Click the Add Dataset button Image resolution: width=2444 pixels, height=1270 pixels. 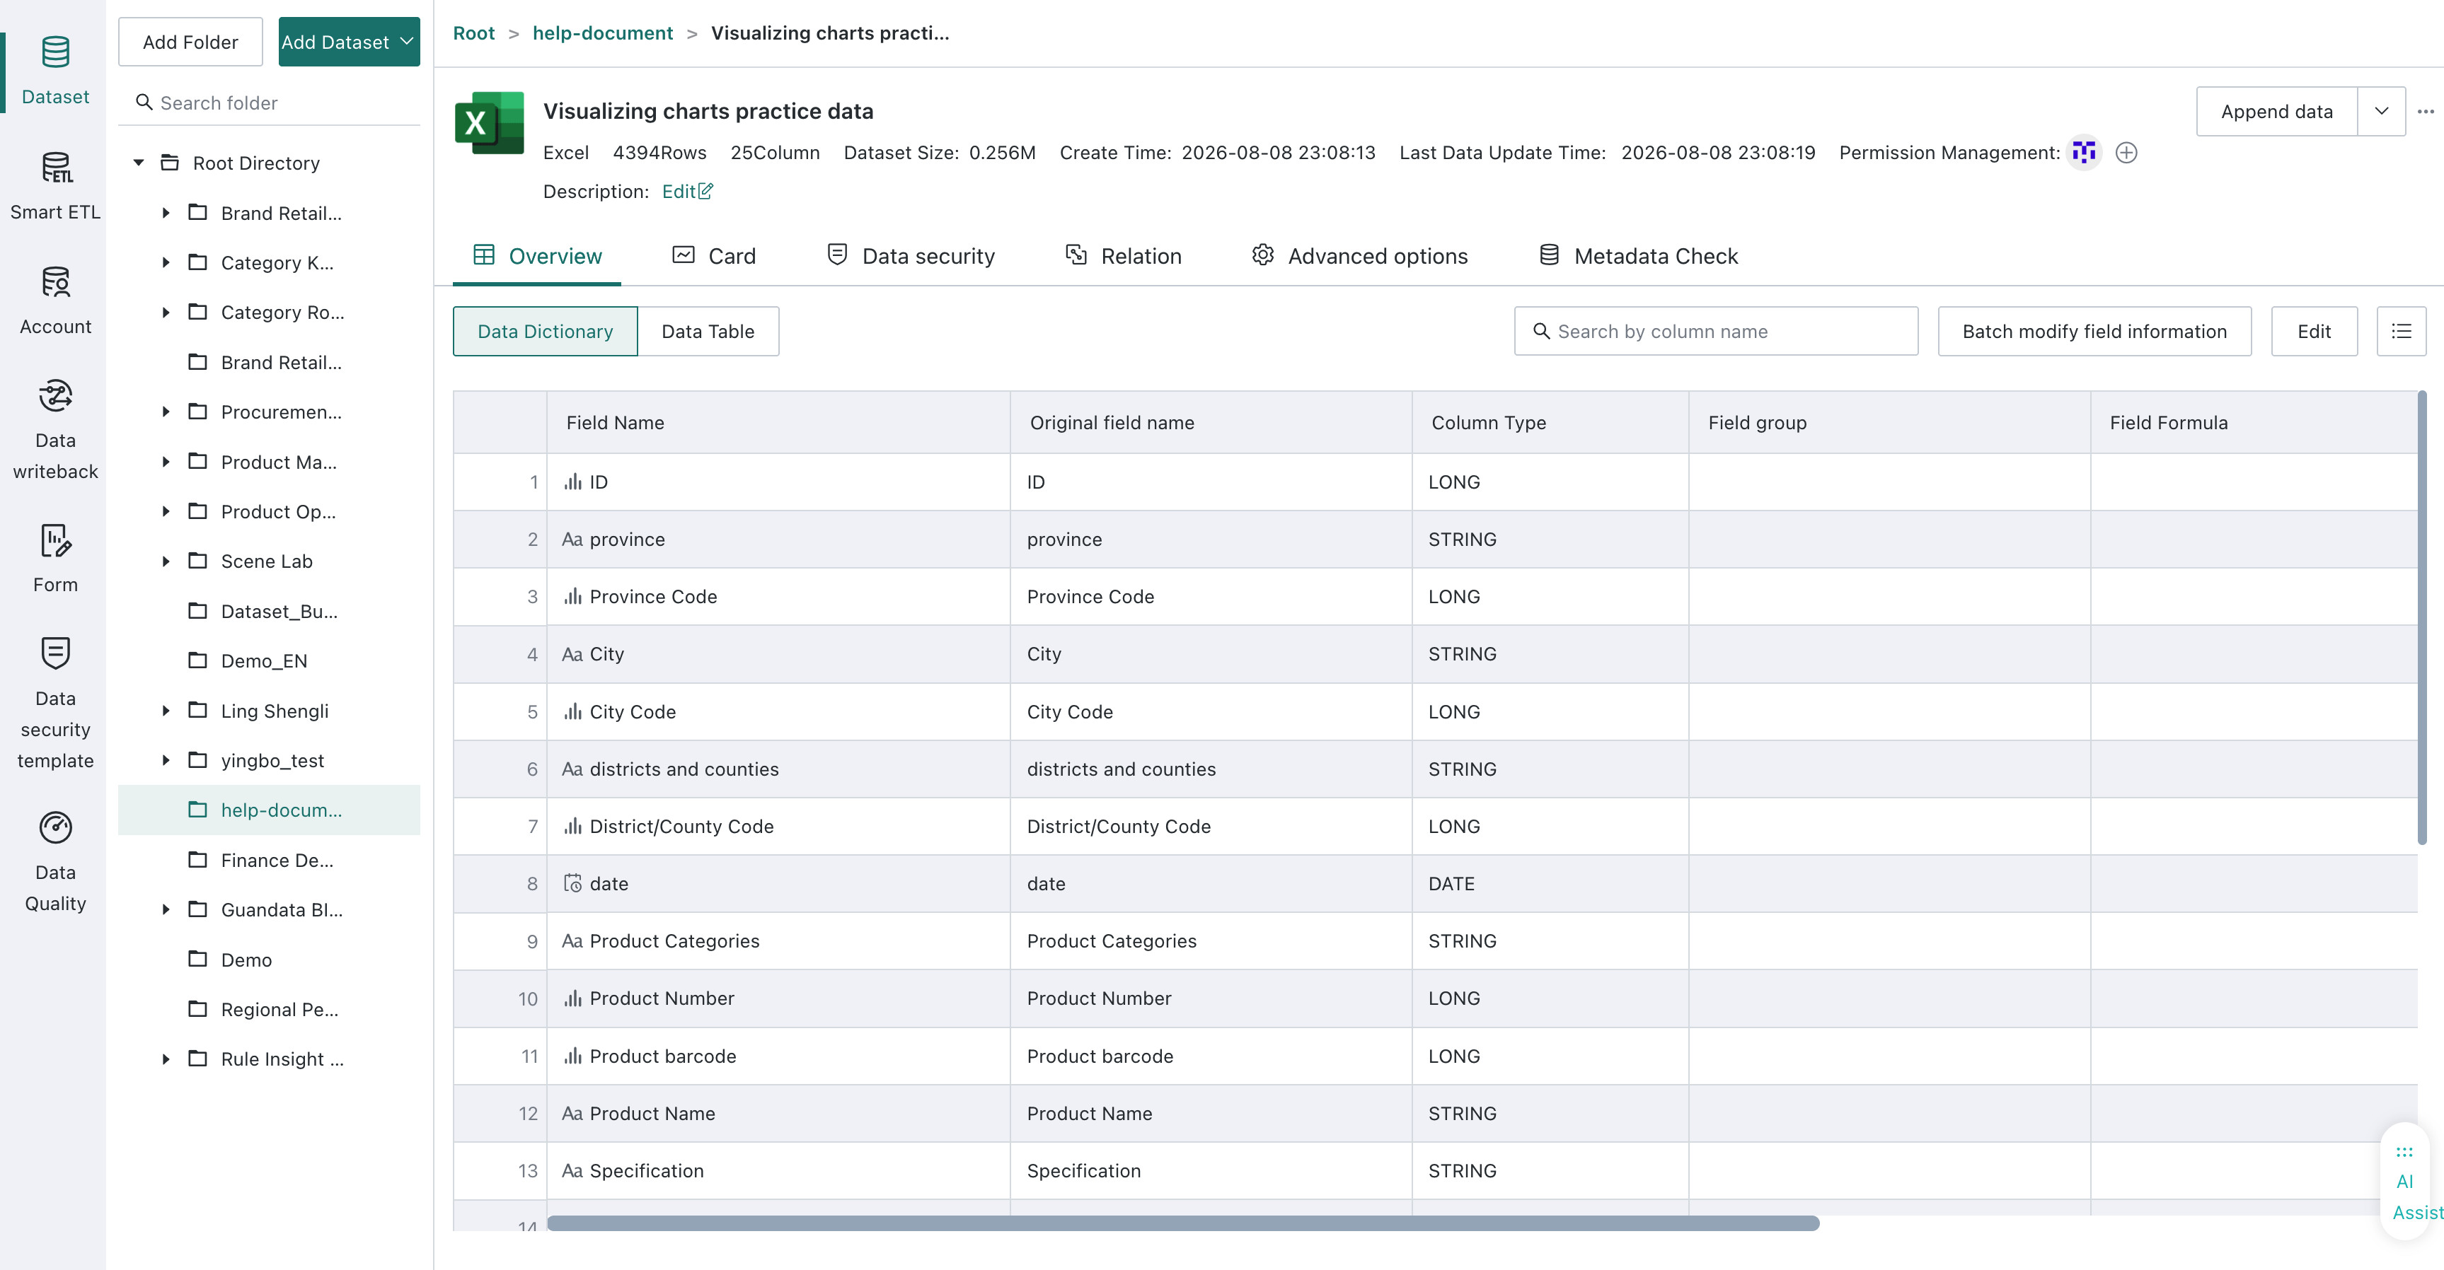[349, 42]
